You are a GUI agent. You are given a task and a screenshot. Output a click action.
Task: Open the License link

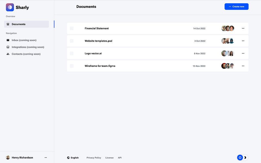(109, 158)
